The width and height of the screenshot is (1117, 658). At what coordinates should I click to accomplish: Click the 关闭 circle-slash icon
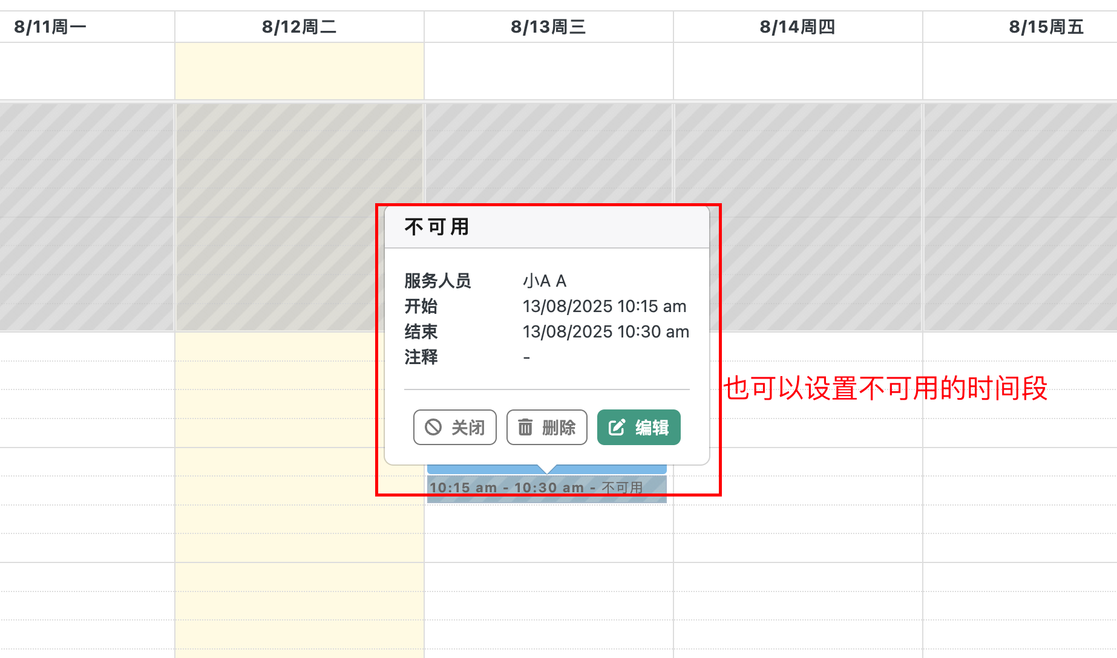pos(433,428)
